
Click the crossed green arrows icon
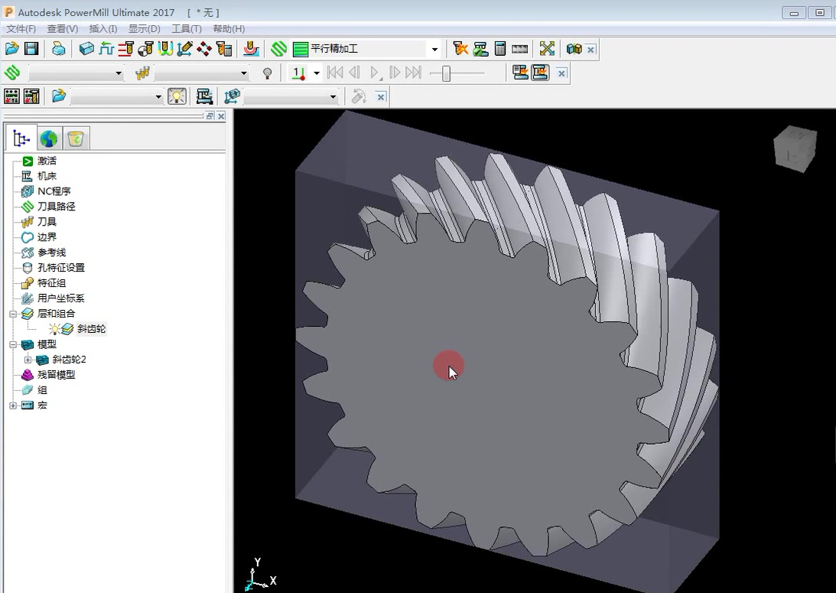(x=547, y=49)
